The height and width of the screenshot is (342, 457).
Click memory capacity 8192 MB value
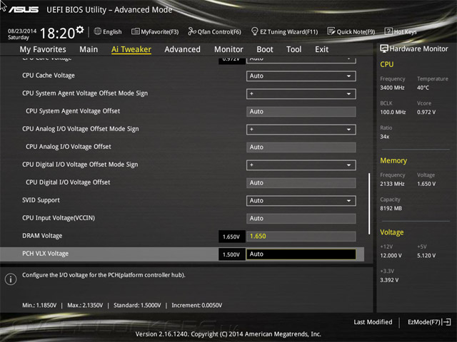[391, 208]
